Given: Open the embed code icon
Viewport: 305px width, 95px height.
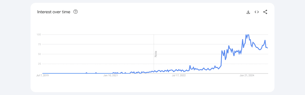Looking at the screenshot, I should click(257, 12).
